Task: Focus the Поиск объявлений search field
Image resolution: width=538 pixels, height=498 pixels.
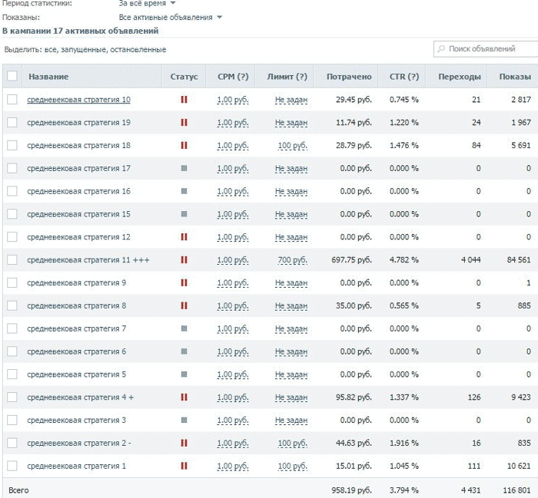Action: 486,48
